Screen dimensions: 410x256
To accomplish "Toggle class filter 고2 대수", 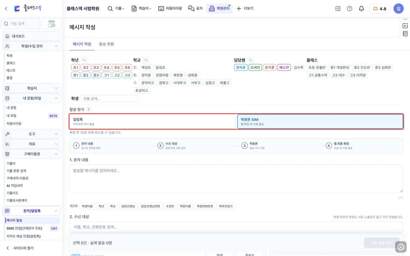I will tap(338, 75).
